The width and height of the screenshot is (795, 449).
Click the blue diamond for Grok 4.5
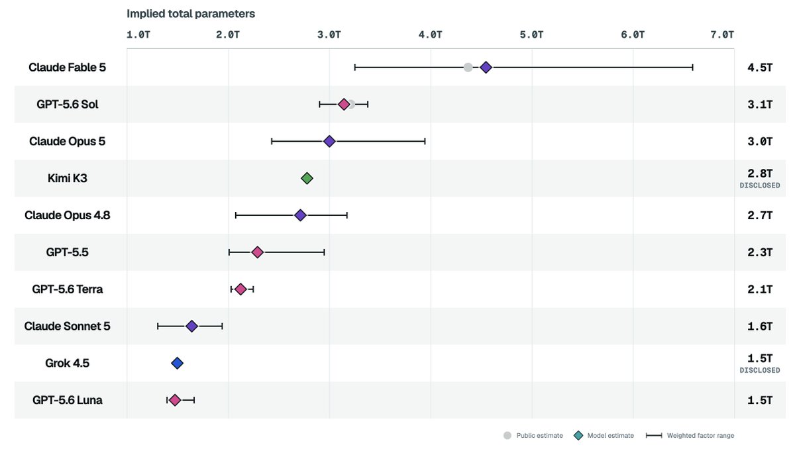click(177, 363)
